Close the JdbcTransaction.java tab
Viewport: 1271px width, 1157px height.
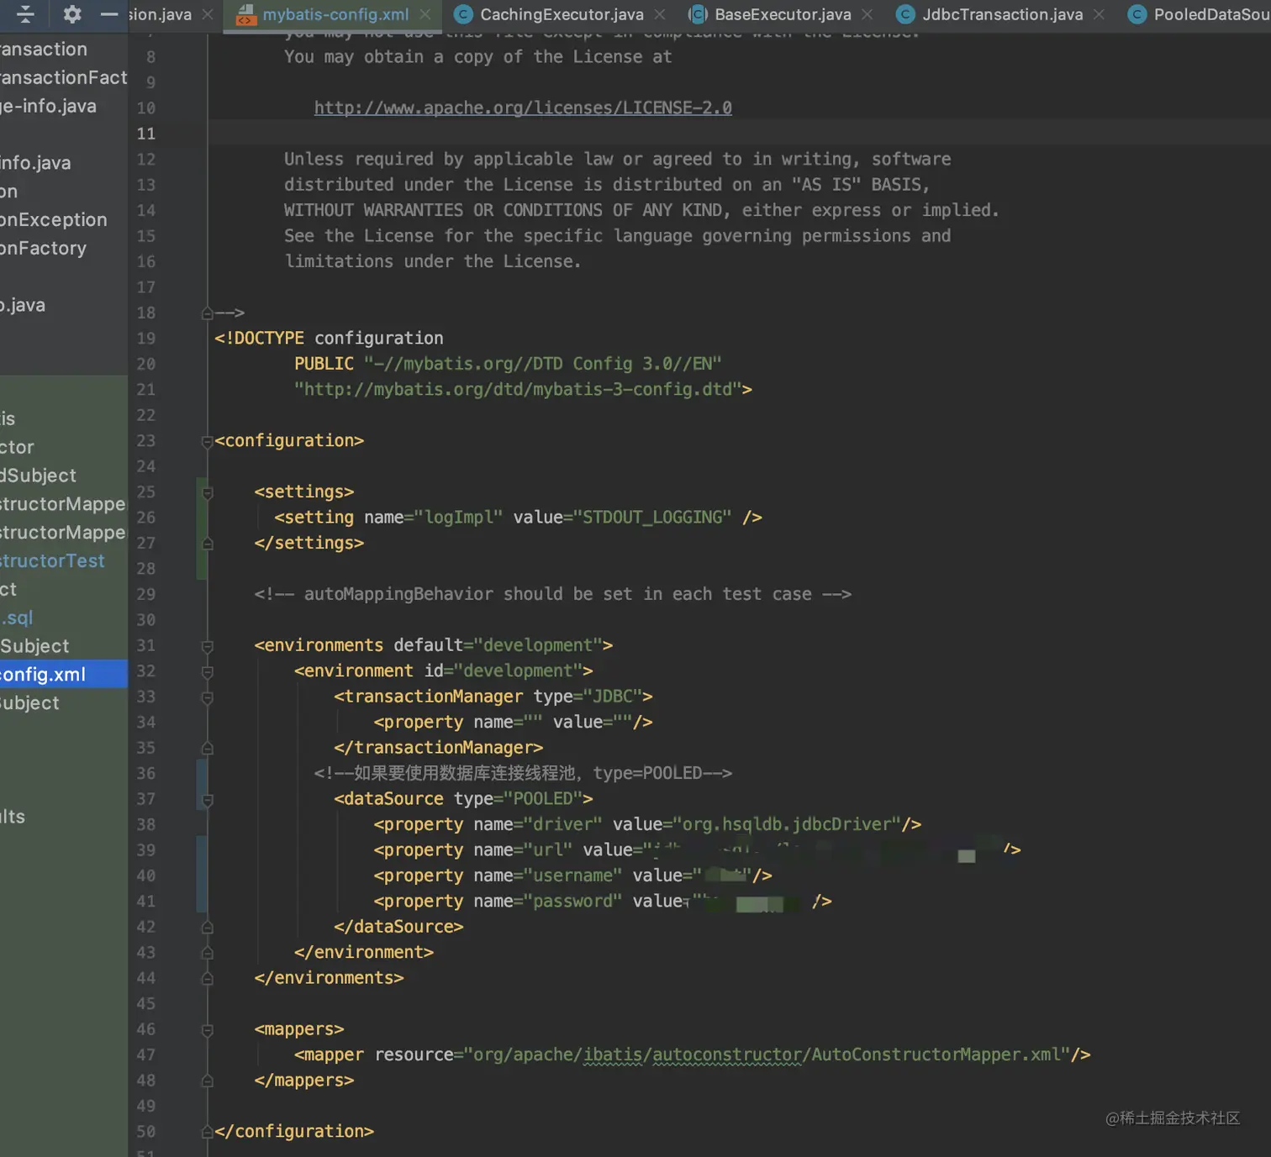click(x=1099, y=15)
